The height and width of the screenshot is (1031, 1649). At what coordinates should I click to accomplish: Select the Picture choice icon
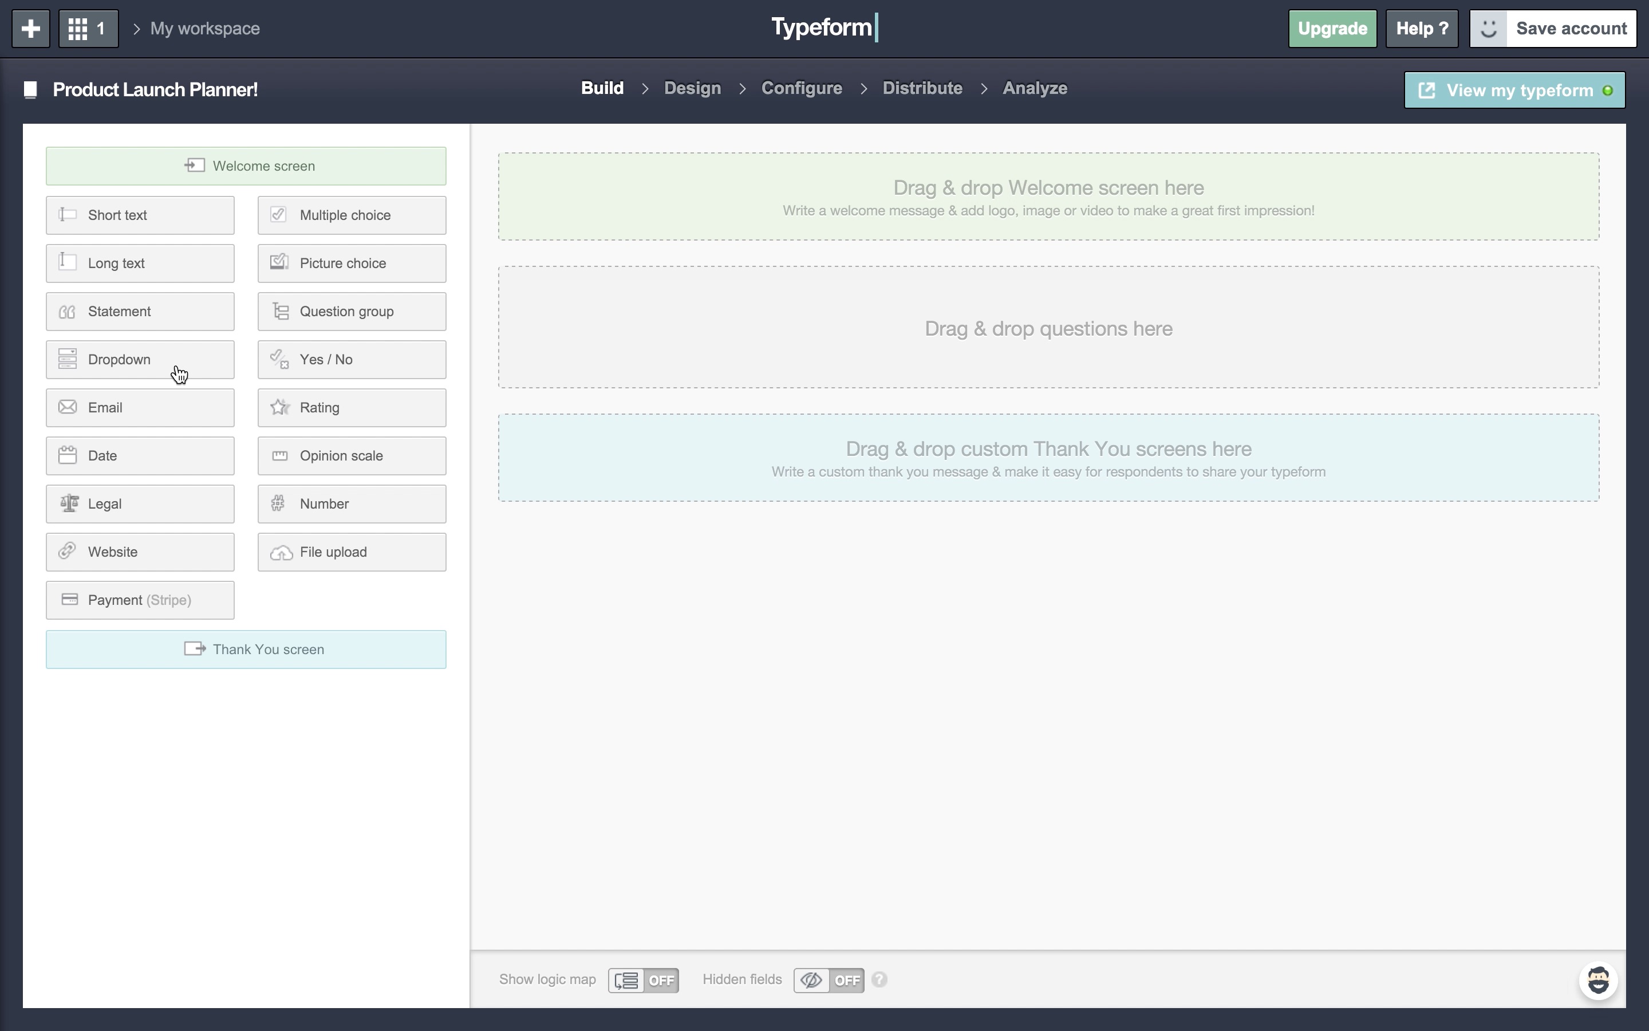pyautogui.click(x=279, y=262)
